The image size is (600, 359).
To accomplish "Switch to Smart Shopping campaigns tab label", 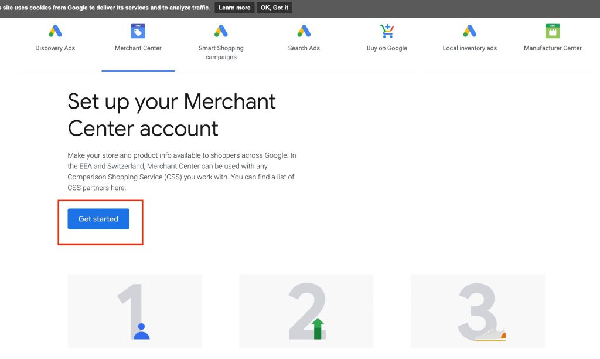I will [x=221, y=52].
